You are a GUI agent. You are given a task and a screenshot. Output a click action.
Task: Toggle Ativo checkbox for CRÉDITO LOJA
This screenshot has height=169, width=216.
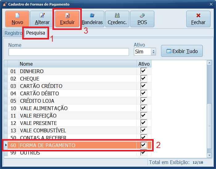[x=143, y=101]
